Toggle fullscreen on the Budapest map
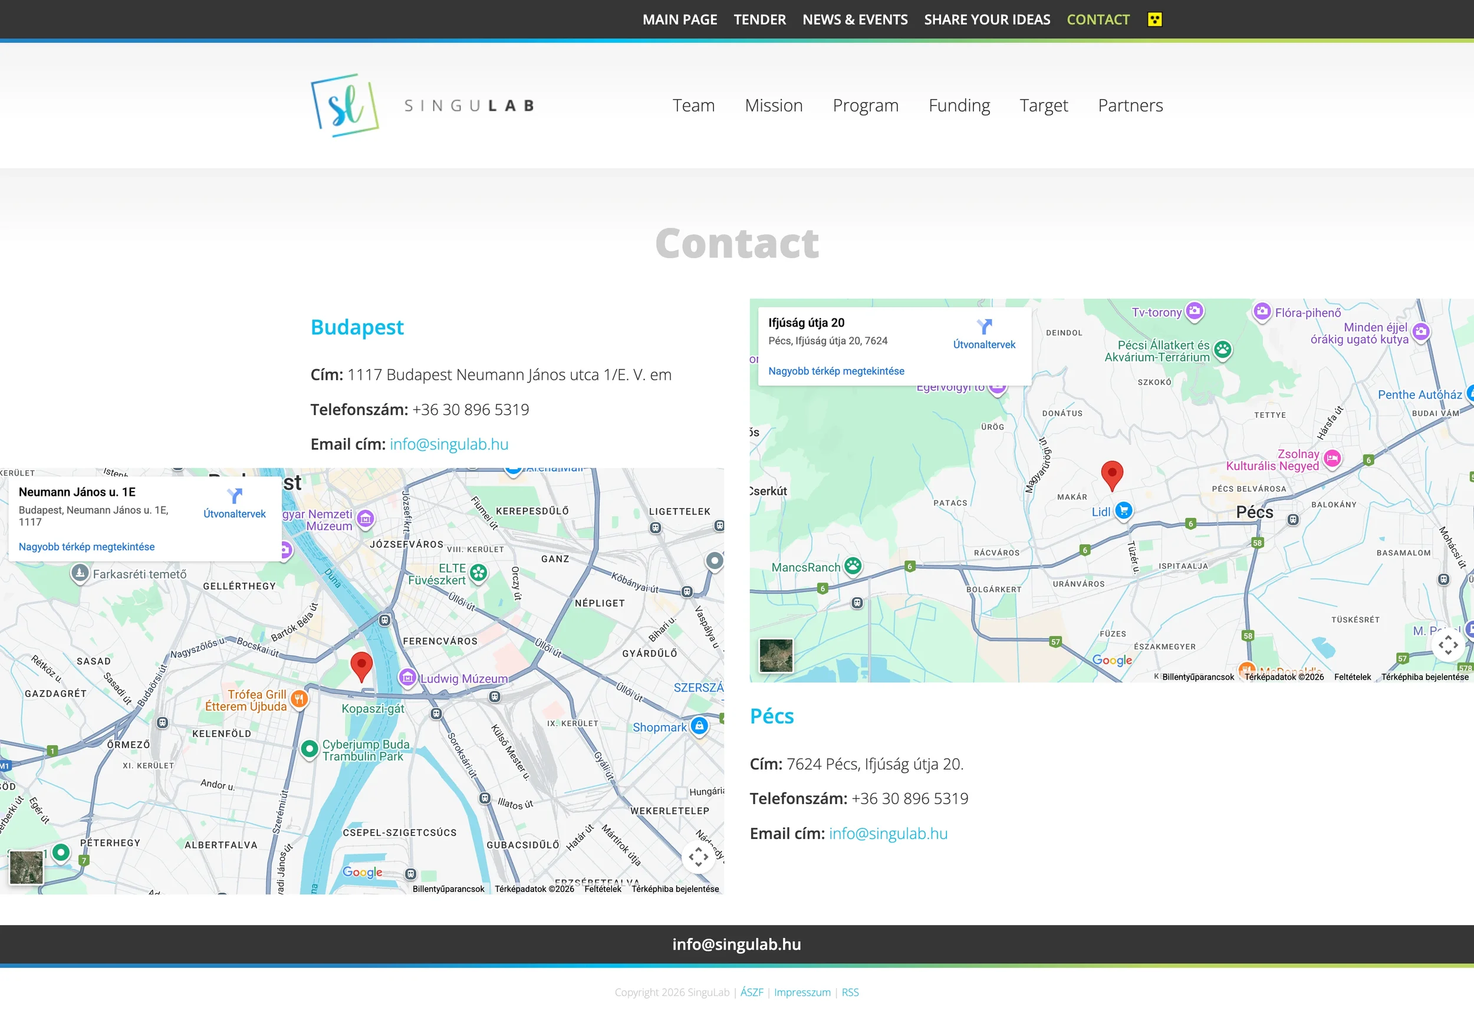Viewport: 1474px width, 1017px height. coord(698,857)
